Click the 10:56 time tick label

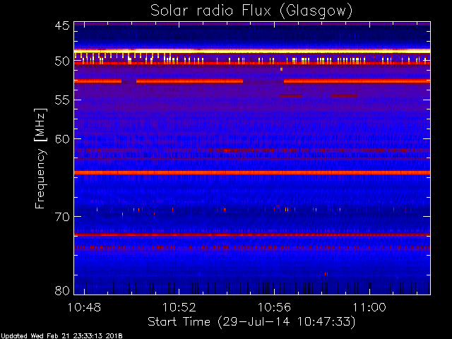pos(274,307)
